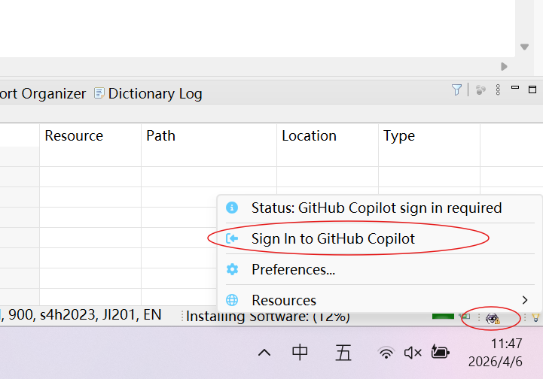Viewport: 543px width, 379px height.
Task: Select Sign In to GitHub Copilot
Action: 333,239
